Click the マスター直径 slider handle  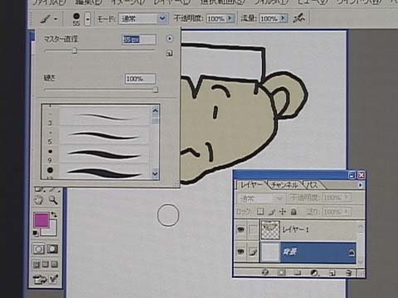click(x=75, y=50)
